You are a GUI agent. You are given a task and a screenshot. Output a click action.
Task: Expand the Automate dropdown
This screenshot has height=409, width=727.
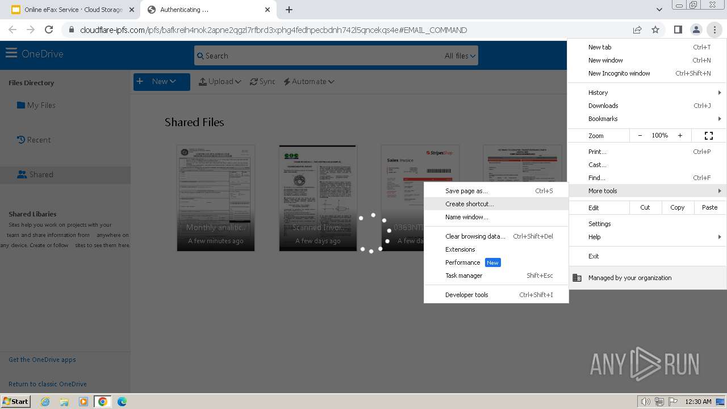click(x=309, y=81)
